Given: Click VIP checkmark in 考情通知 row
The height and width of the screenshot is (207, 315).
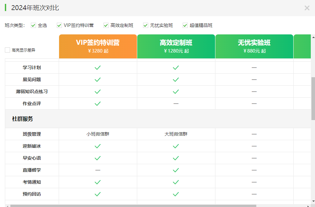Looking at the screenshot, I should pos(98,182).
